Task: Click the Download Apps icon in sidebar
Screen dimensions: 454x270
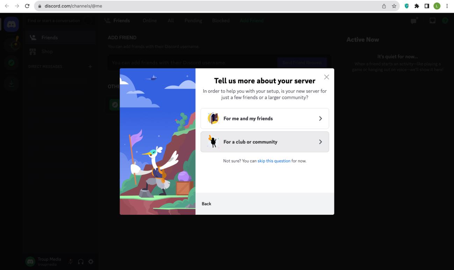Action: (11, 83)
